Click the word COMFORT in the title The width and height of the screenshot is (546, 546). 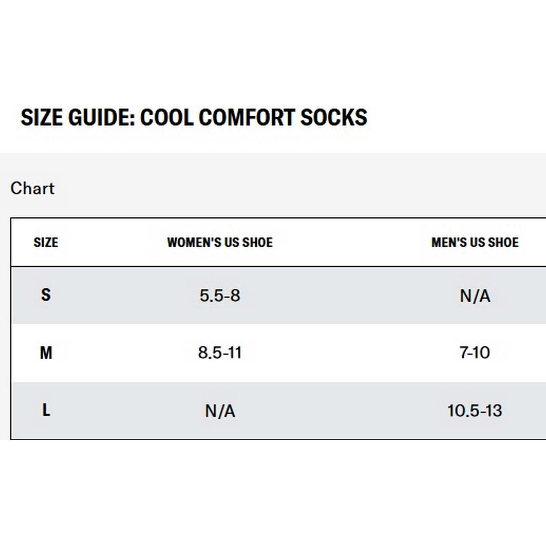tap(246, 117)
